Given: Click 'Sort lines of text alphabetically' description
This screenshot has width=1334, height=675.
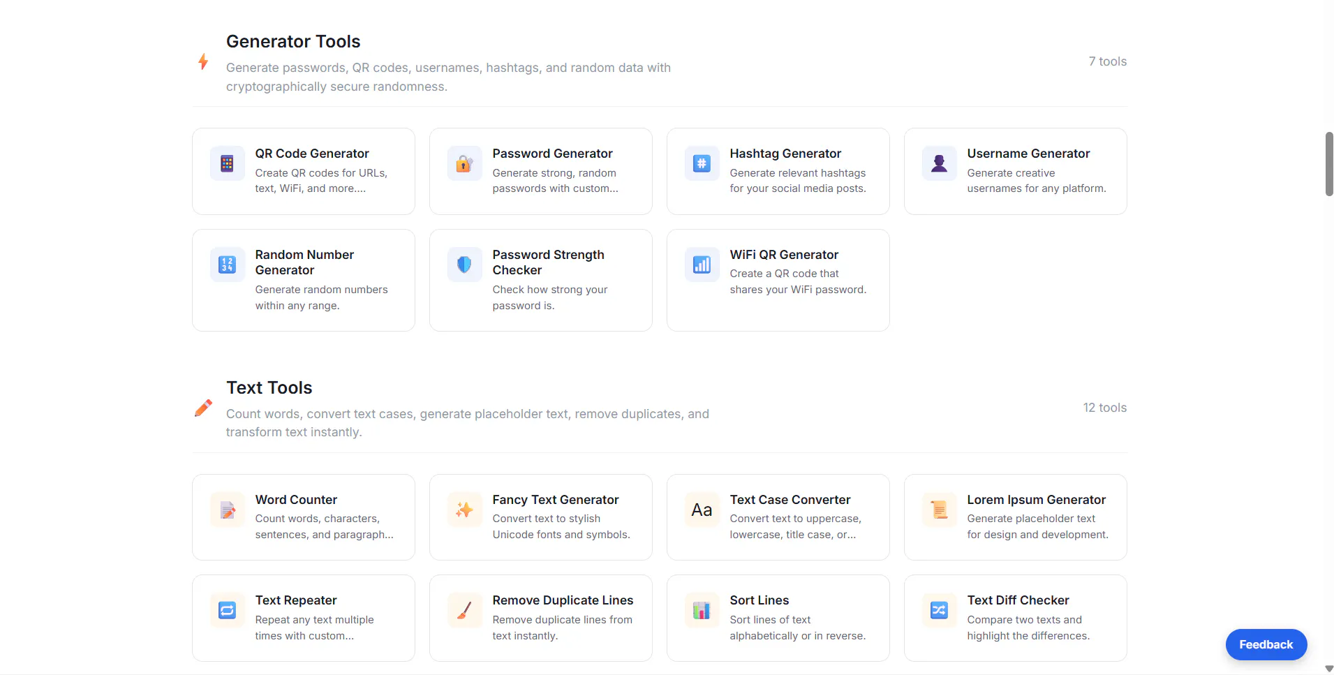Looking at the screenshot, I should [x=797, y=628].
